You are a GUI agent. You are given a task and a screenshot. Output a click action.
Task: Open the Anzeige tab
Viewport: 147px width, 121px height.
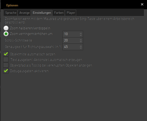point(24,13)
